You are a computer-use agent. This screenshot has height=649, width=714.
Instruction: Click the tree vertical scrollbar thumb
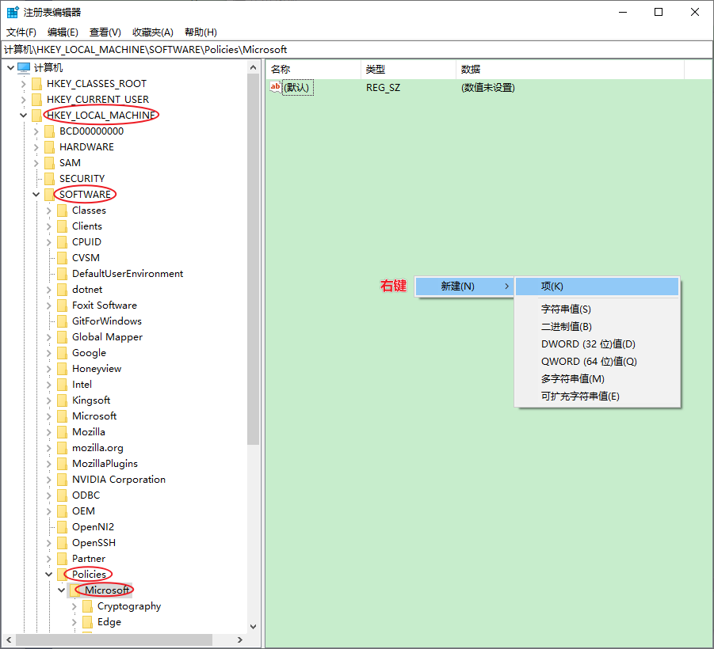point(253,260)
